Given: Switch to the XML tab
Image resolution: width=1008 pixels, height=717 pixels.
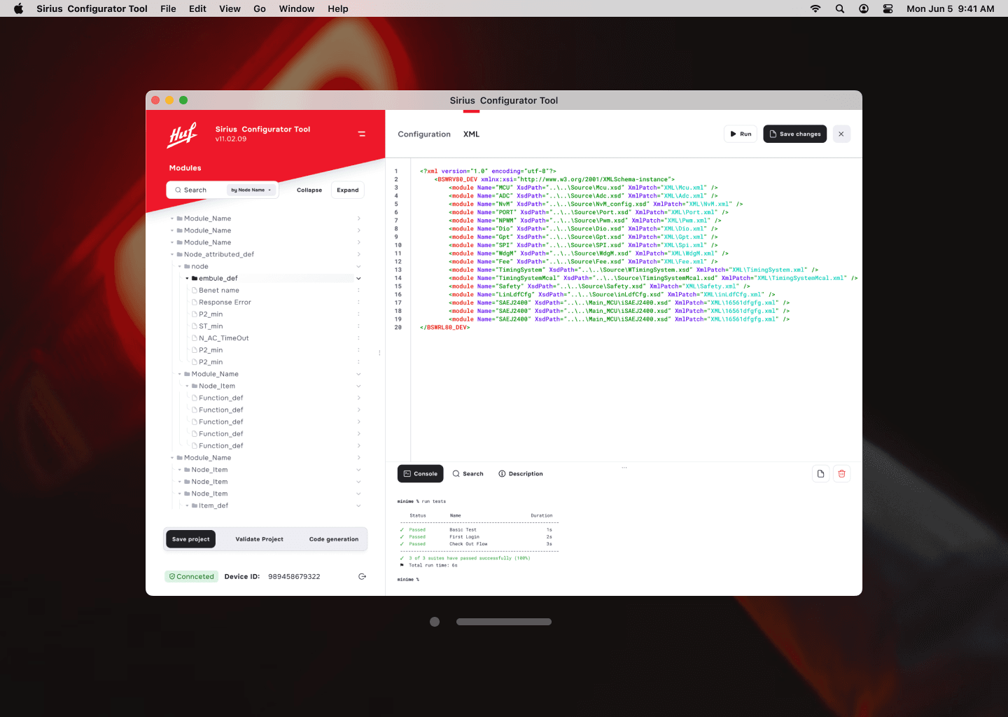Looking at the screenshot, I should coord(471,134).
